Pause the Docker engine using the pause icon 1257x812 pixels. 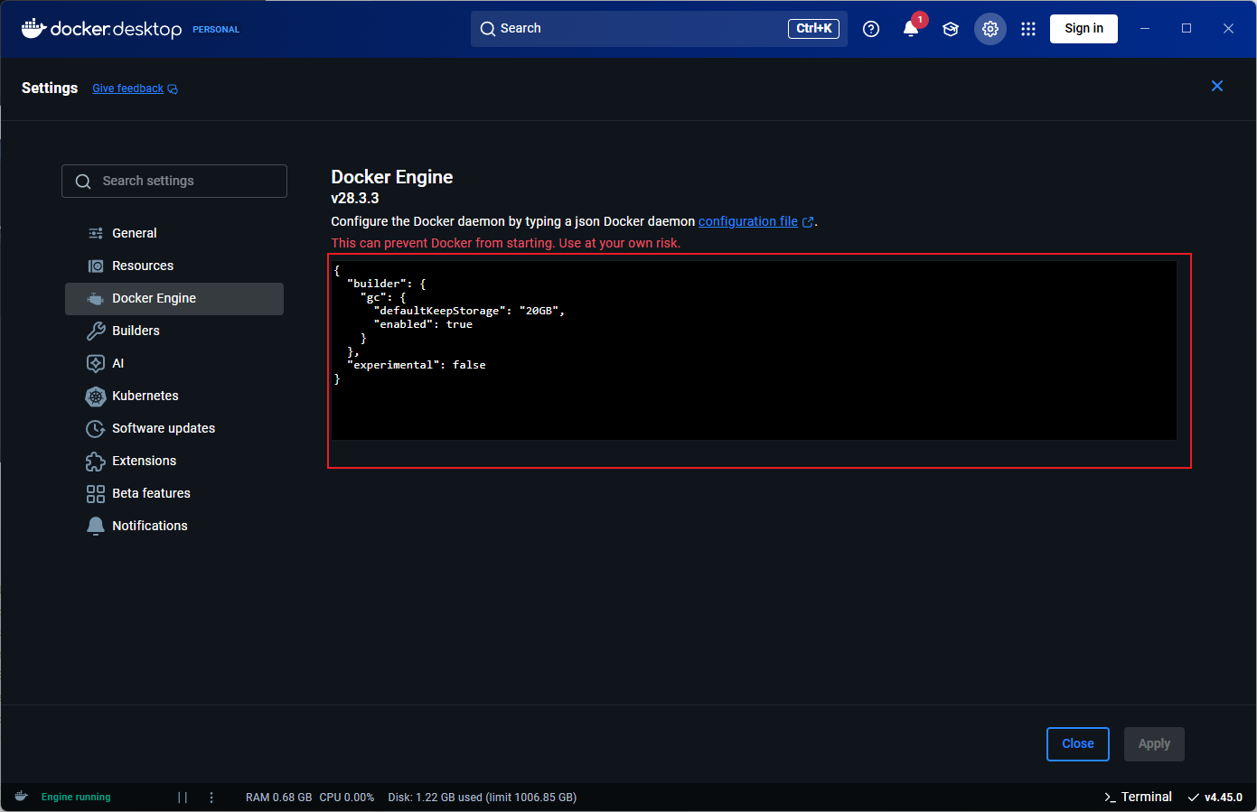point(183,797)
